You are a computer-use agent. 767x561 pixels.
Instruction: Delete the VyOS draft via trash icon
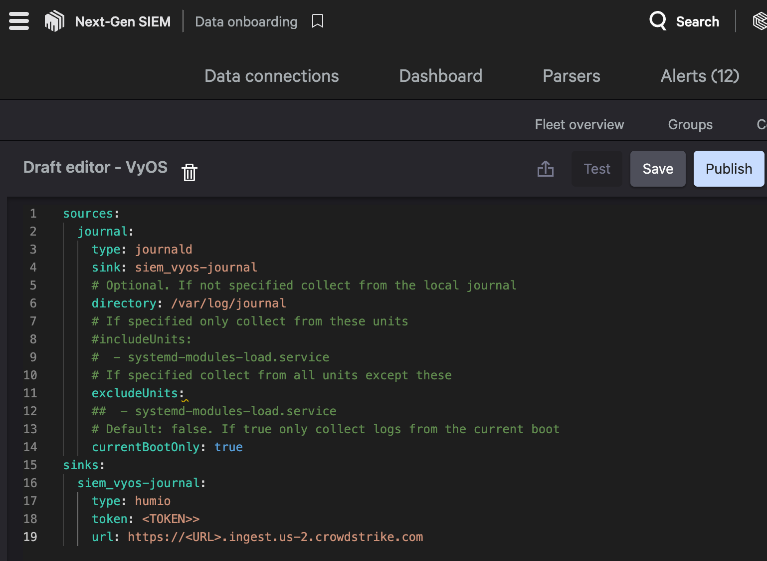190,172
